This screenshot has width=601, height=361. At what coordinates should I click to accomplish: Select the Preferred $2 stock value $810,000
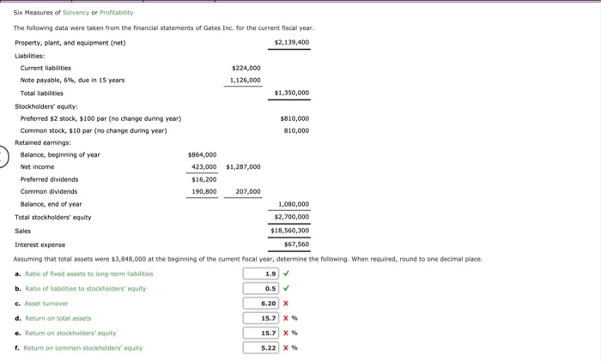(x=294, y=118)
